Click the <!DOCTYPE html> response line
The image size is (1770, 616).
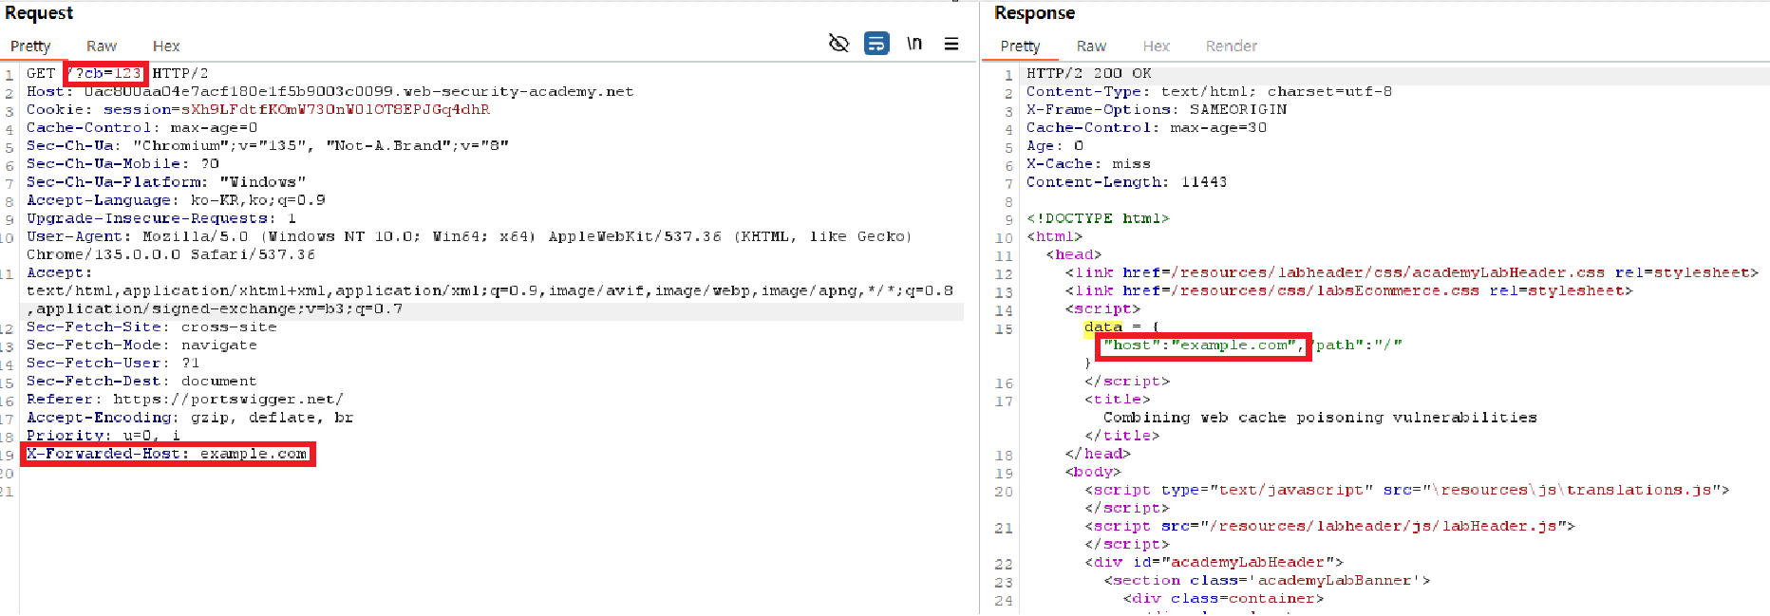1098,218
